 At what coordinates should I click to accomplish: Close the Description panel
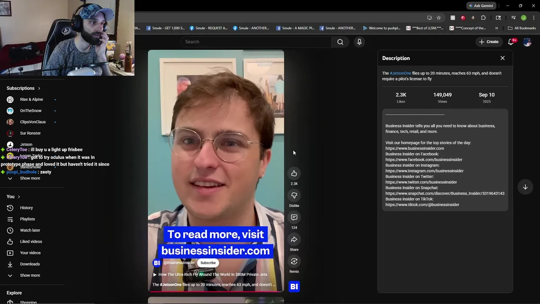(502, 58)
